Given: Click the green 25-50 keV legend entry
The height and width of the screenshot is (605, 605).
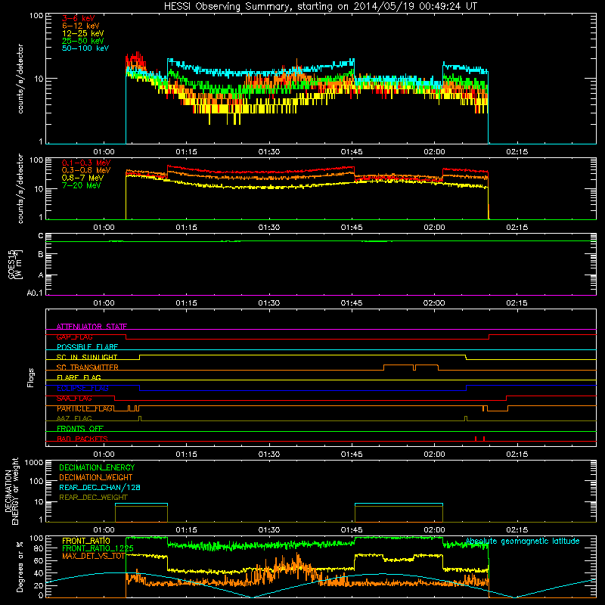Looking at the screenshot, I should pos(83,41).
